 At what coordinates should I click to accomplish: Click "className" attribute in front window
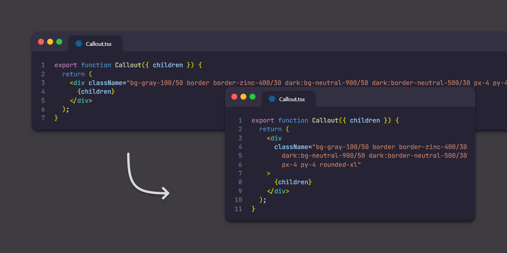[291, 147]
